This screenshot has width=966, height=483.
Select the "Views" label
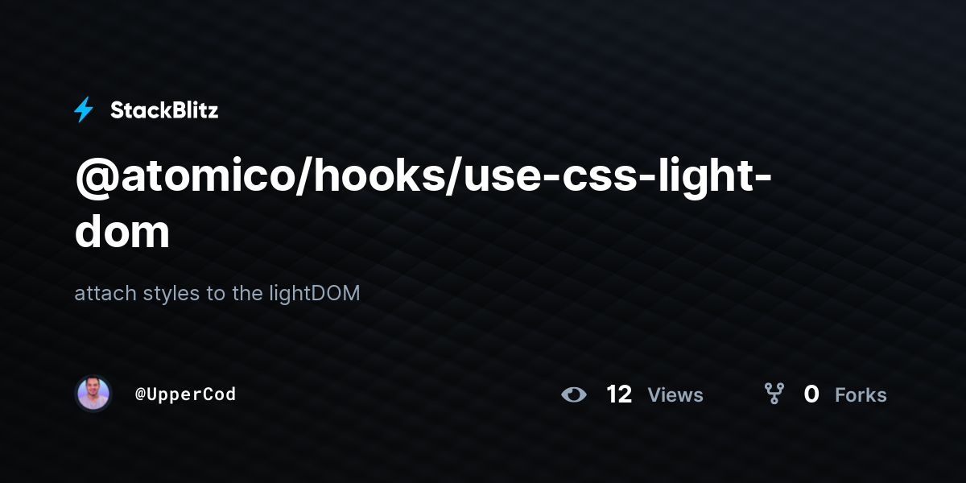point(675,395)
